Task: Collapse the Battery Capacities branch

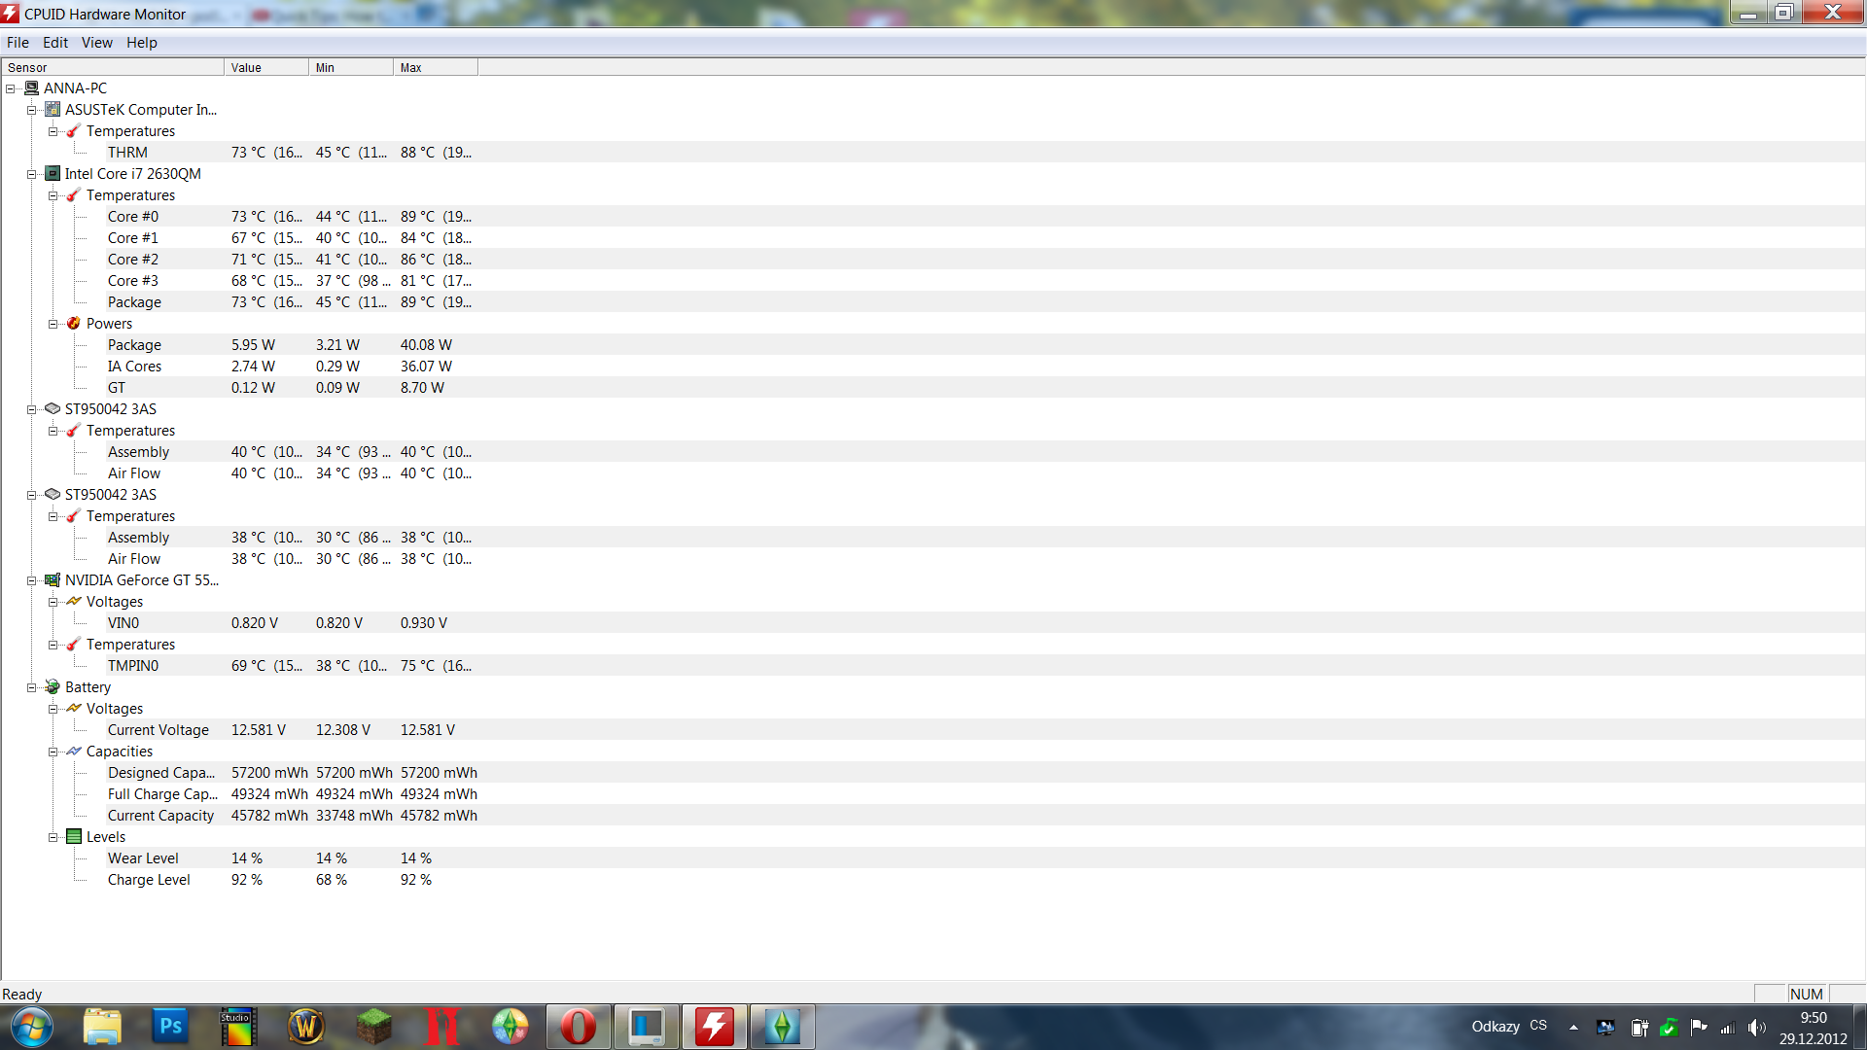Action: pos(53,752)
